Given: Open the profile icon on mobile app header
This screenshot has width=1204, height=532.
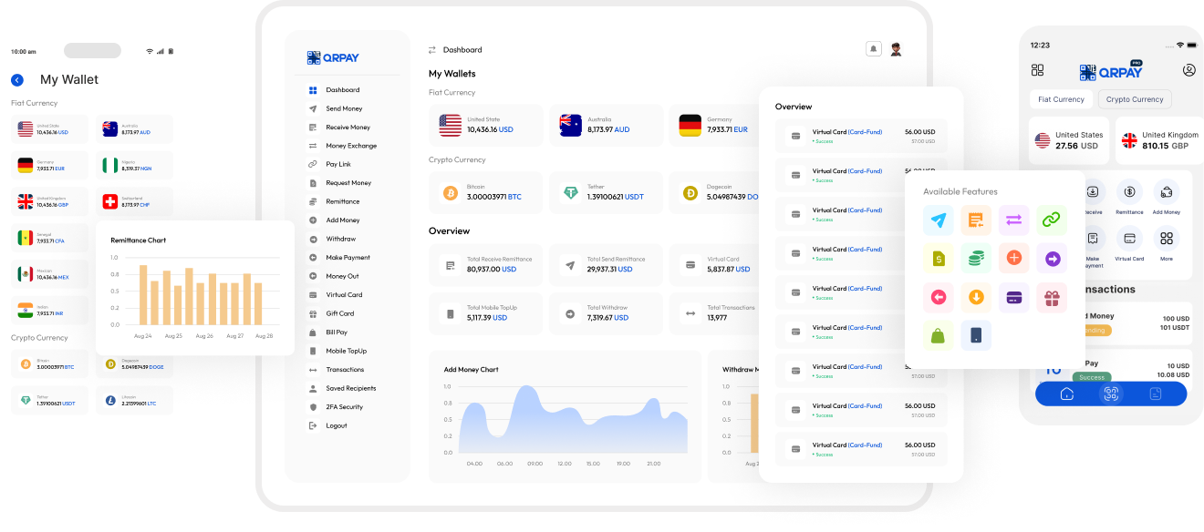Looking at the screenshot, I should (x=1188, y=70).
